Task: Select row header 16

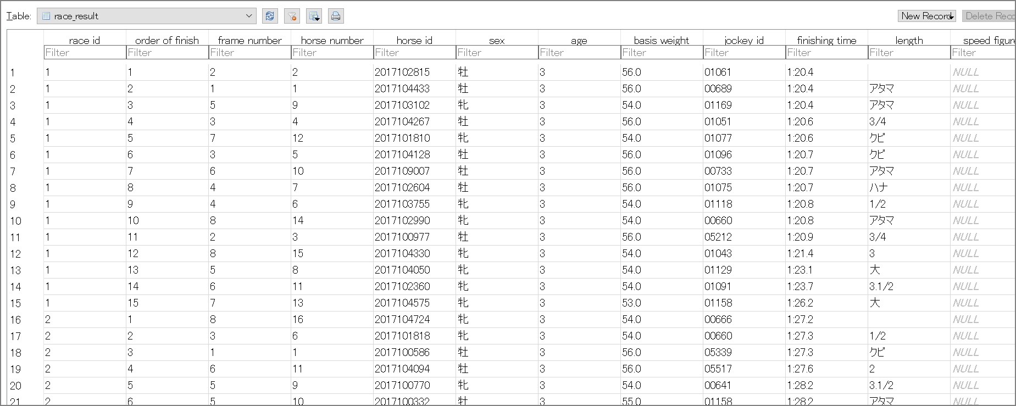Action: coord(16,320)
